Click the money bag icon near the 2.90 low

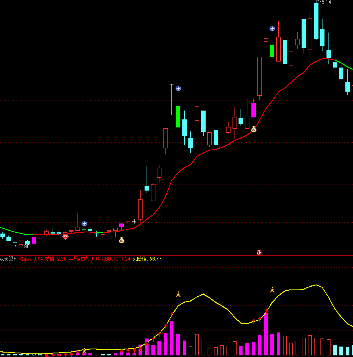click(122, 240)
